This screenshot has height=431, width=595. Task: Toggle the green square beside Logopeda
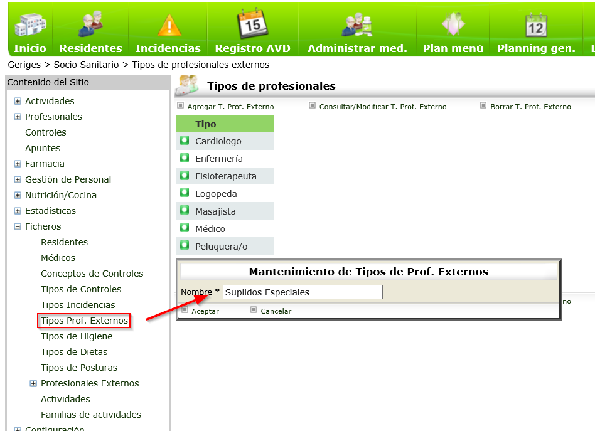tap(184, 194)
